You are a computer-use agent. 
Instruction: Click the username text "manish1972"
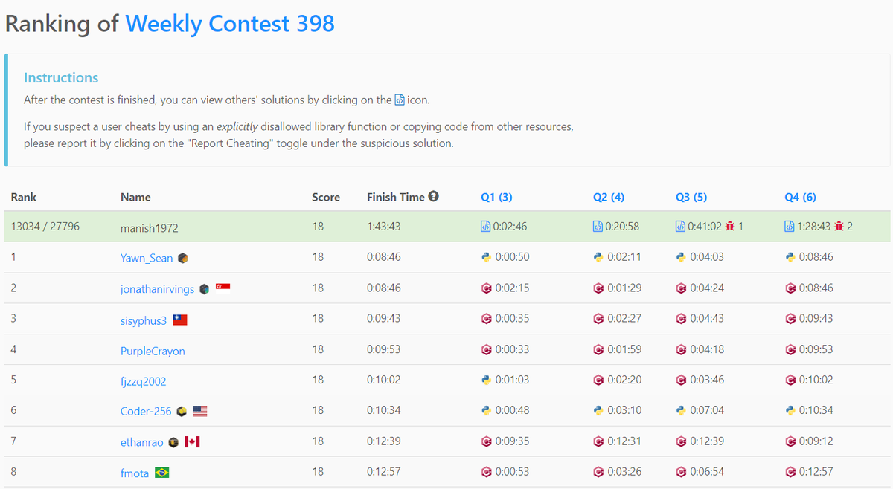(x=150, y=228)
